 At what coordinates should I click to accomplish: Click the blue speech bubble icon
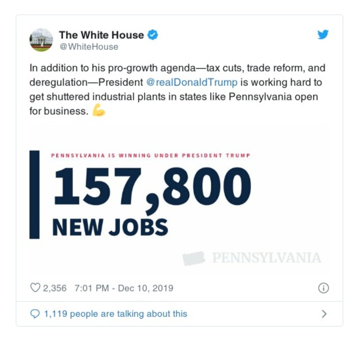(x=35, y=314)
